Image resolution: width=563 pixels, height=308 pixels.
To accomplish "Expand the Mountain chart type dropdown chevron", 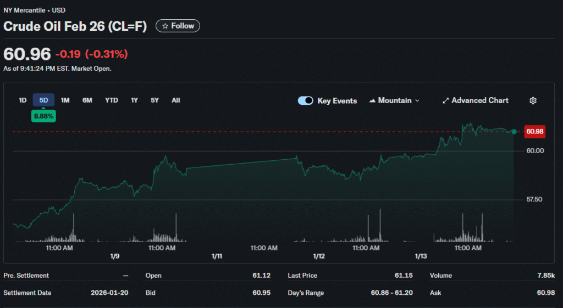I will (417, 101).
